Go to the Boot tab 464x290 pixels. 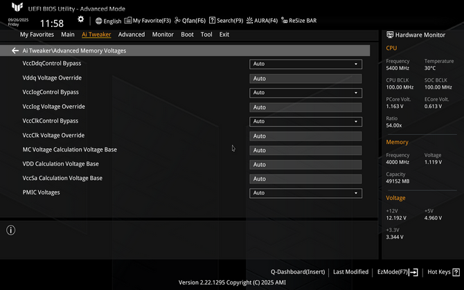187,35
